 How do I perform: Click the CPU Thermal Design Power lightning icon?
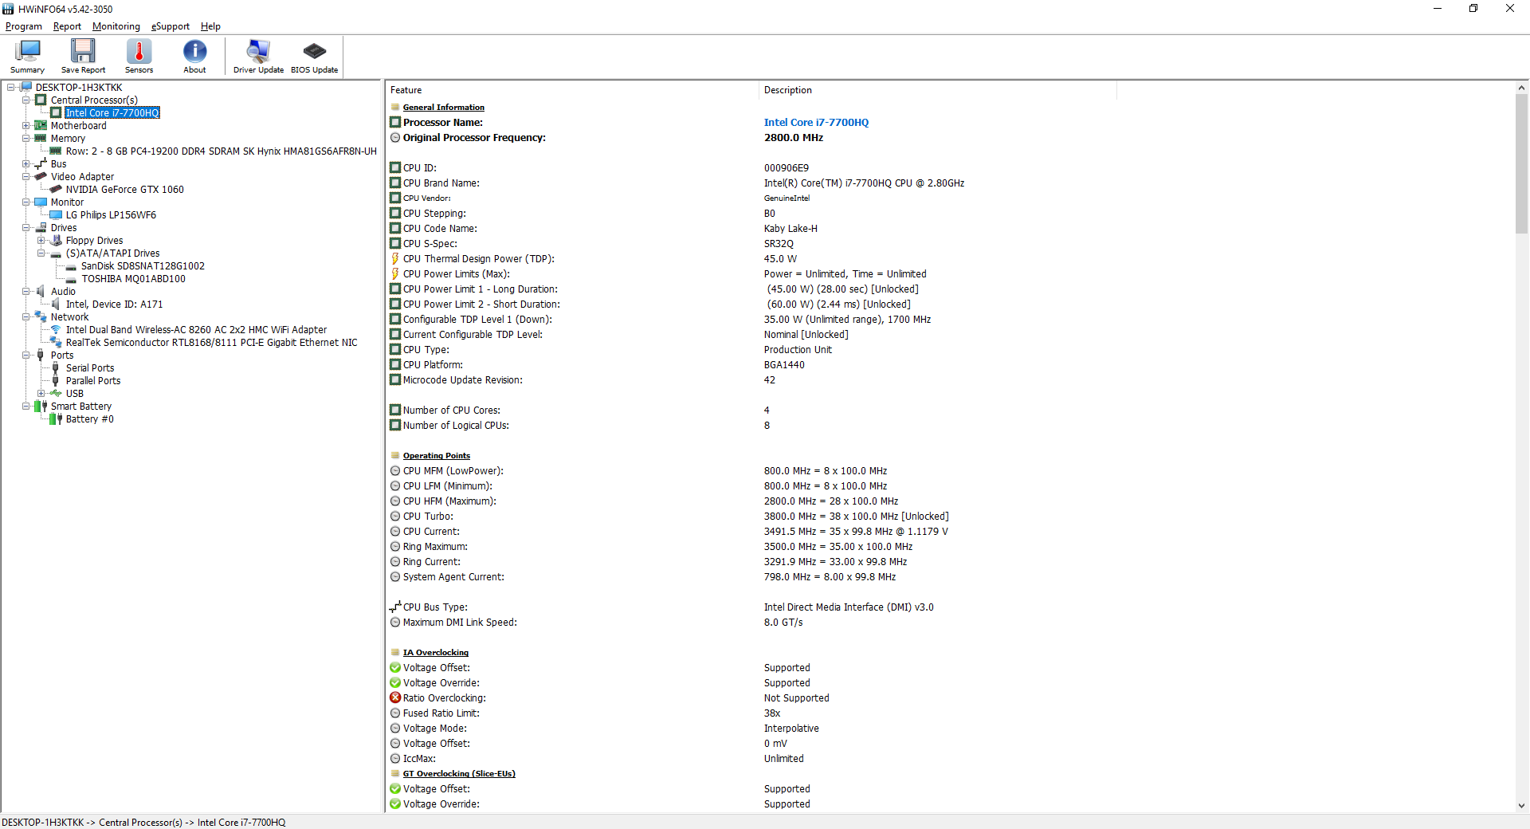tap(395, 258)
